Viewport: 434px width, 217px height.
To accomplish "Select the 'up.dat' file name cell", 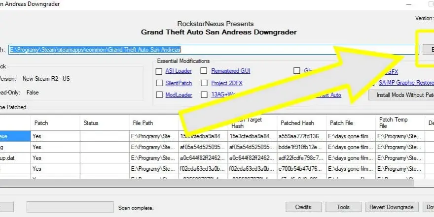I will click(15, 158).
